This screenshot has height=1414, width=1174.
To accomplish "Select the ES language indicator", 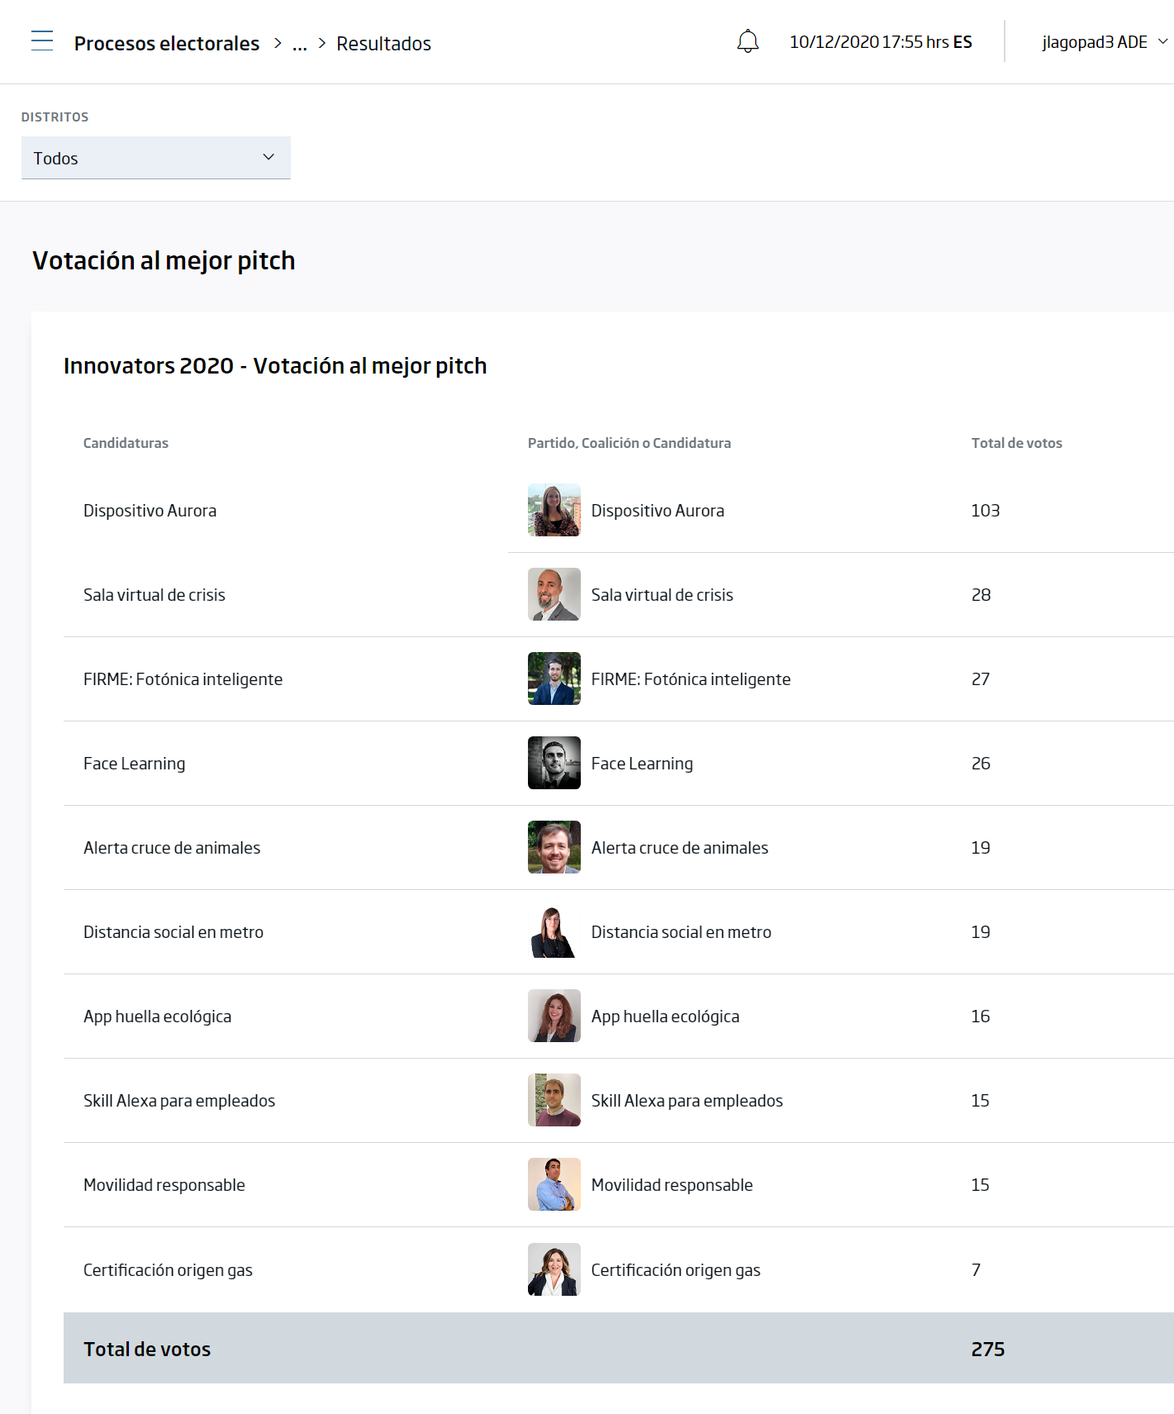I will coord(962,42).
